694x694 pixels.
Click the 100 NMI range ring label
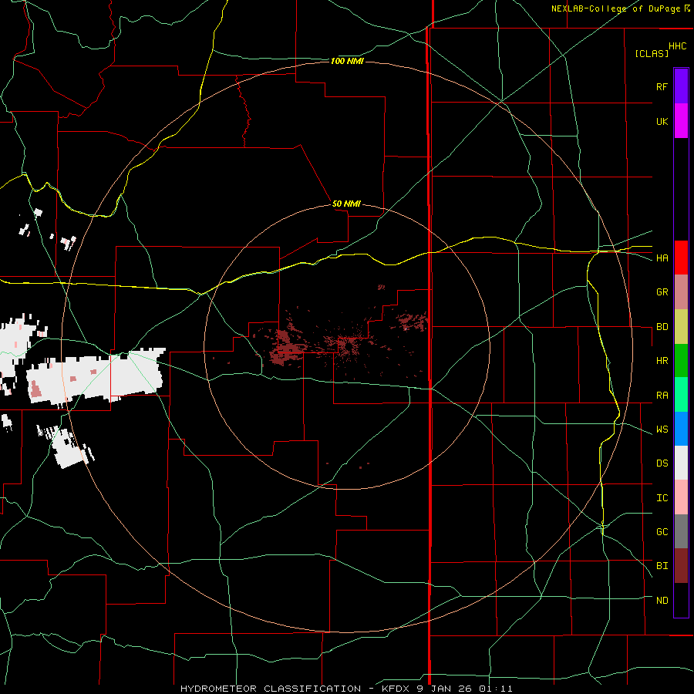pyautogui.click(x=347, y=61)
